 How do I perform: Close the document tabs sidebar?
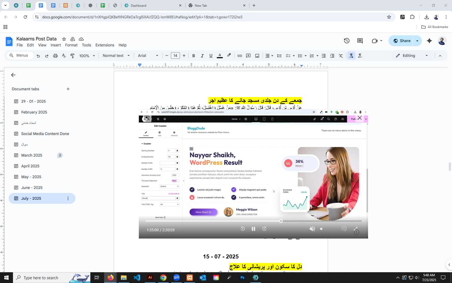(x=13, y=75)
